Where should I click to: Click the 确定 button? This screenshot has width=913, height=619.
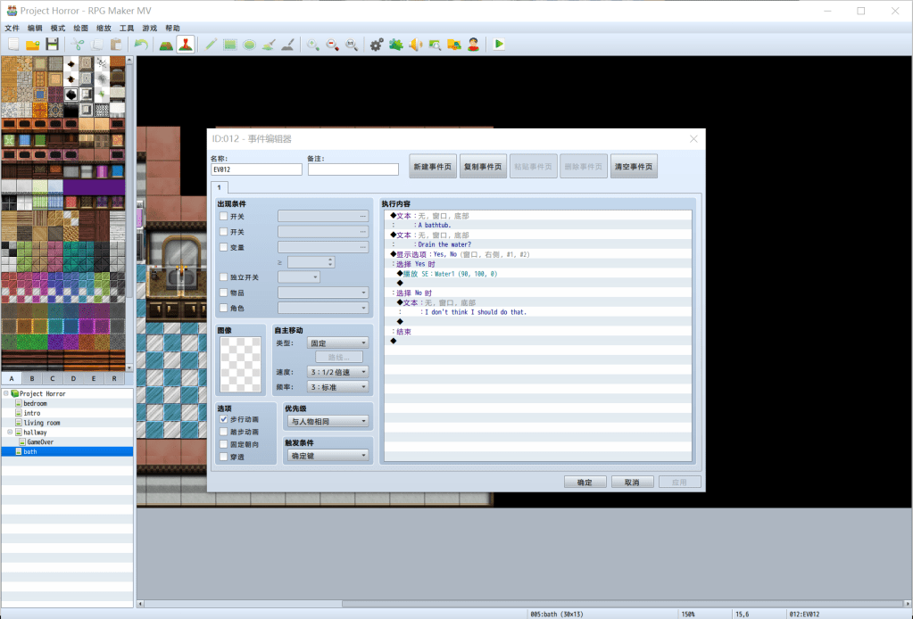point(585,483)
